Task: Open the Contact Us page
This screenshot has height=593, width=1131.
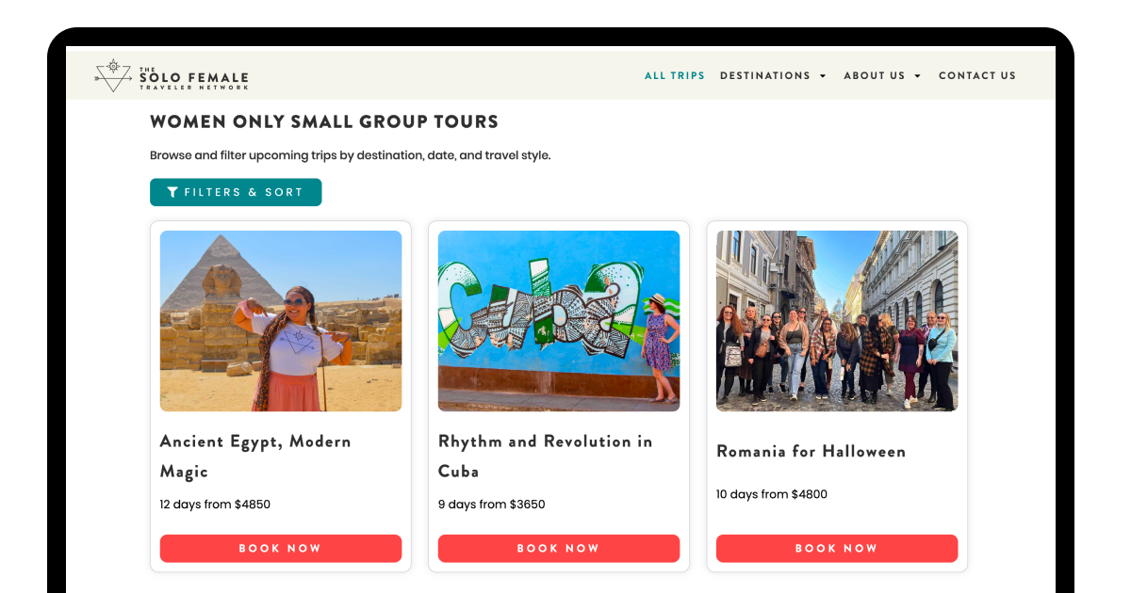Action: 977,75
